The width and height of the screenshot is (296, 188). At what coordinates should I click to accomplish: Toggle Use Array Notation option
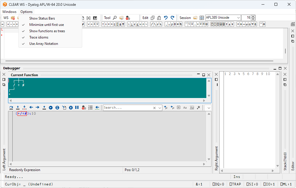pyautogui.click(x=44, y=44)
